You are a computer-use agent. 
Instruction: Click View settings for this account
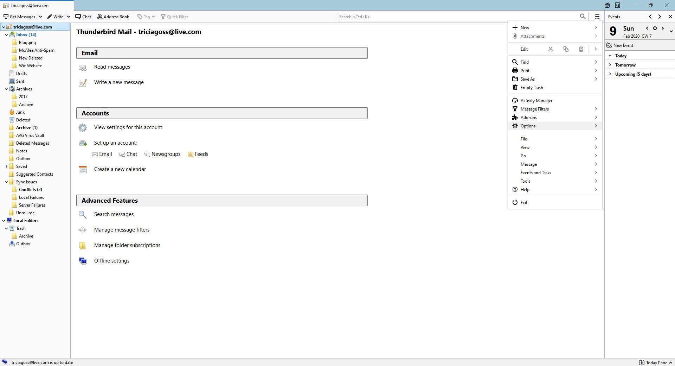click(128, 127)
